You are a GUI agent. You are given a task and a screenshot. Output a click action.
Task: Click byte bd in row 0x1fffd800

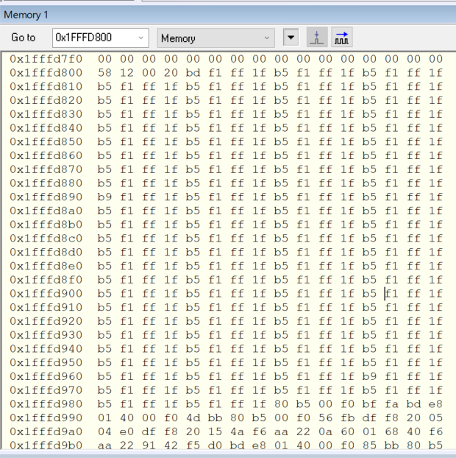point(193,73)
